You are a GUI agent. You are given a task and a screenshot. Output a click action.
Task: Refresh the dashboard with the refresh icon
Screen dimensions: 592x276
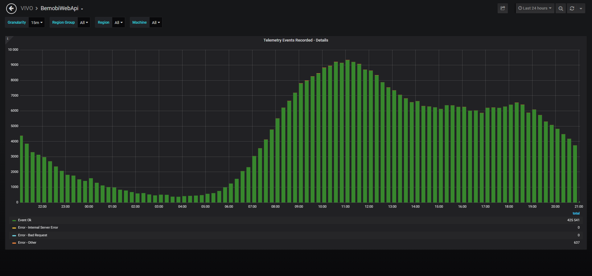[572, 8]
